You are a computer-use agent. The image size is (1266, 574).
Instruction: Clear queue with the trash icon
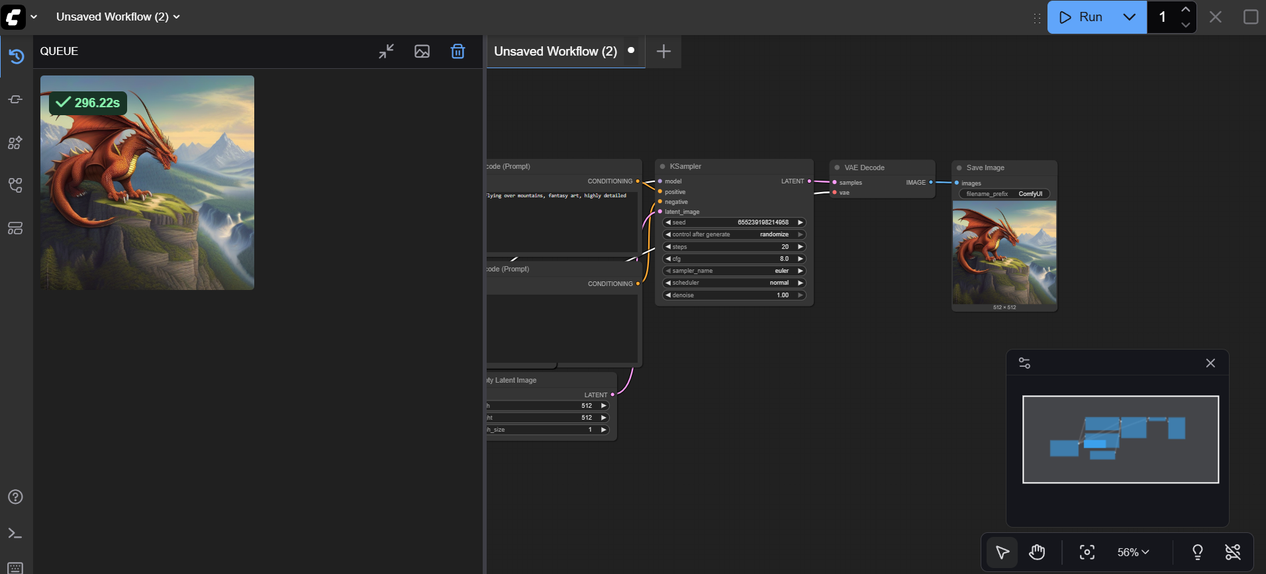[x=458, y=52]
